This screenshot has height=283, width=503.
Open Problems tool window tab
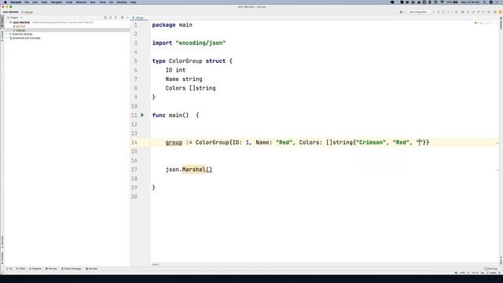pyautogui.click(x=35, y=269)
